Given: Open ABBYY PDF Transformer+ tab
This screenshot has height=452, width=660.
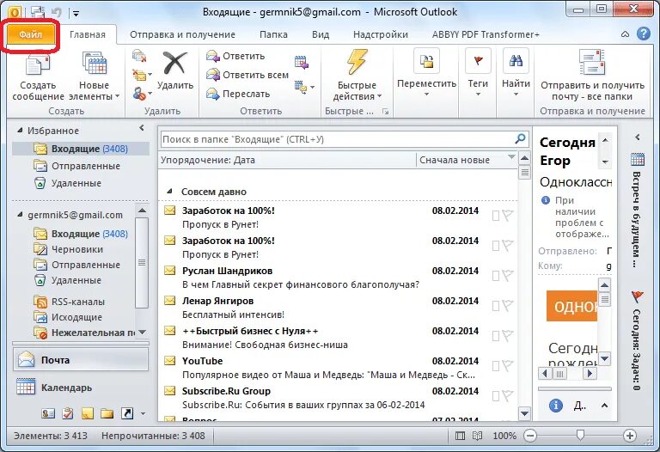Looking at the screenshot, I should coord(486,34).
